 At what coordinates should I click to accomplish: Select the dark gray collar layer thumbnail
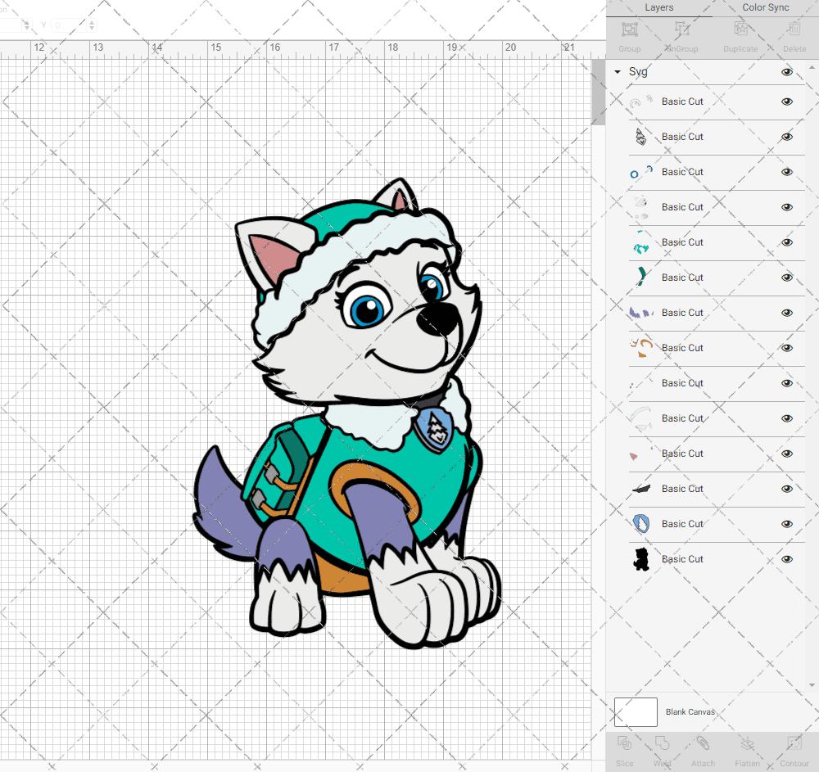[x=641, y=489]
